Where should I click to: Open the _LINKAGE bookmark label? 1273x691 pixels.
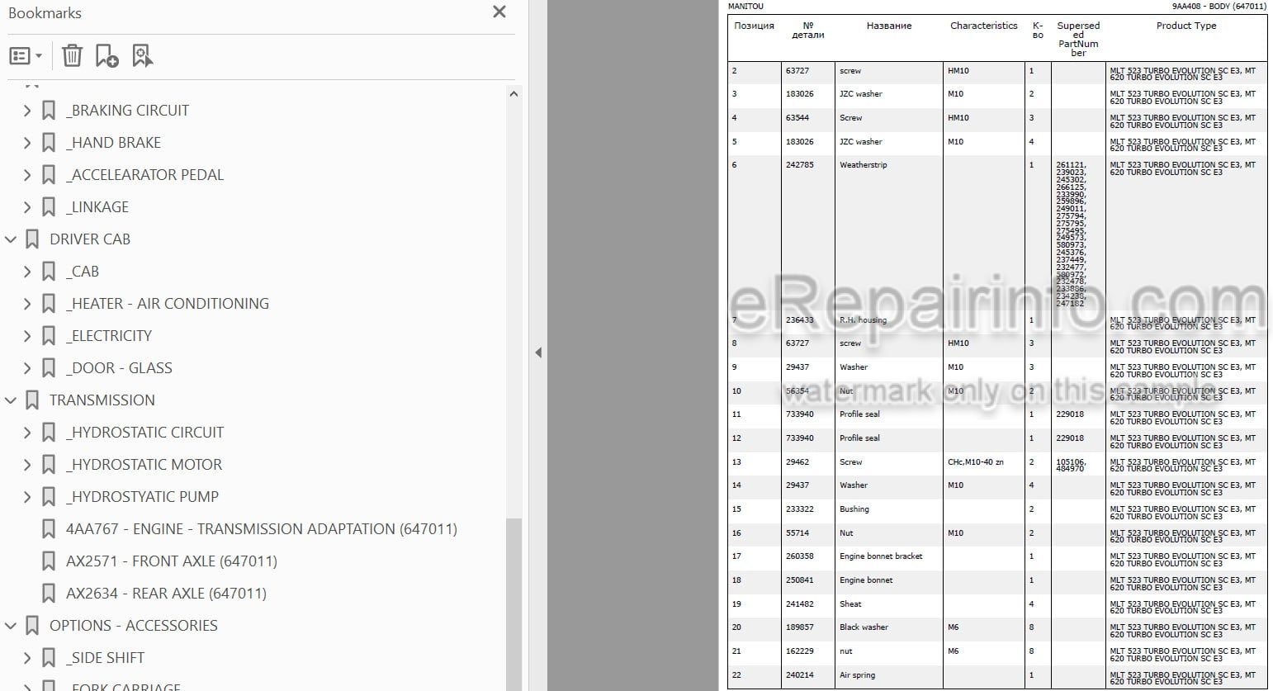pos(97,206)
